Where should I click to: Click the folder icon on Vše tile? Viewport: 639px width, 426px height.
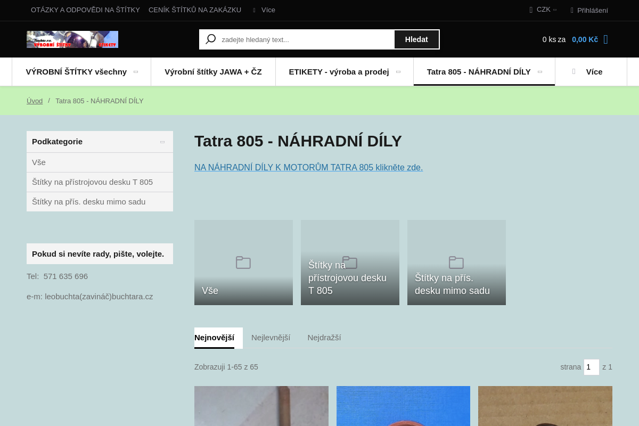(243, 263)
